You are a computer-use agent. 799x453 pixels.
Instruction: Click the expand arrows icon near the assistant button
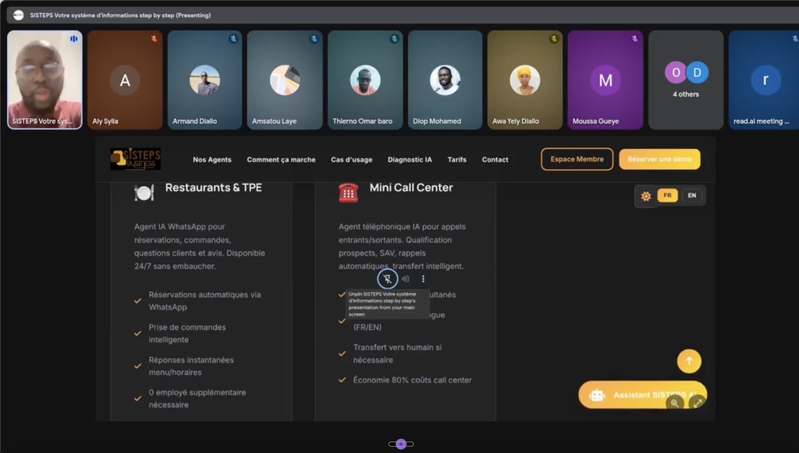point(698,405)
